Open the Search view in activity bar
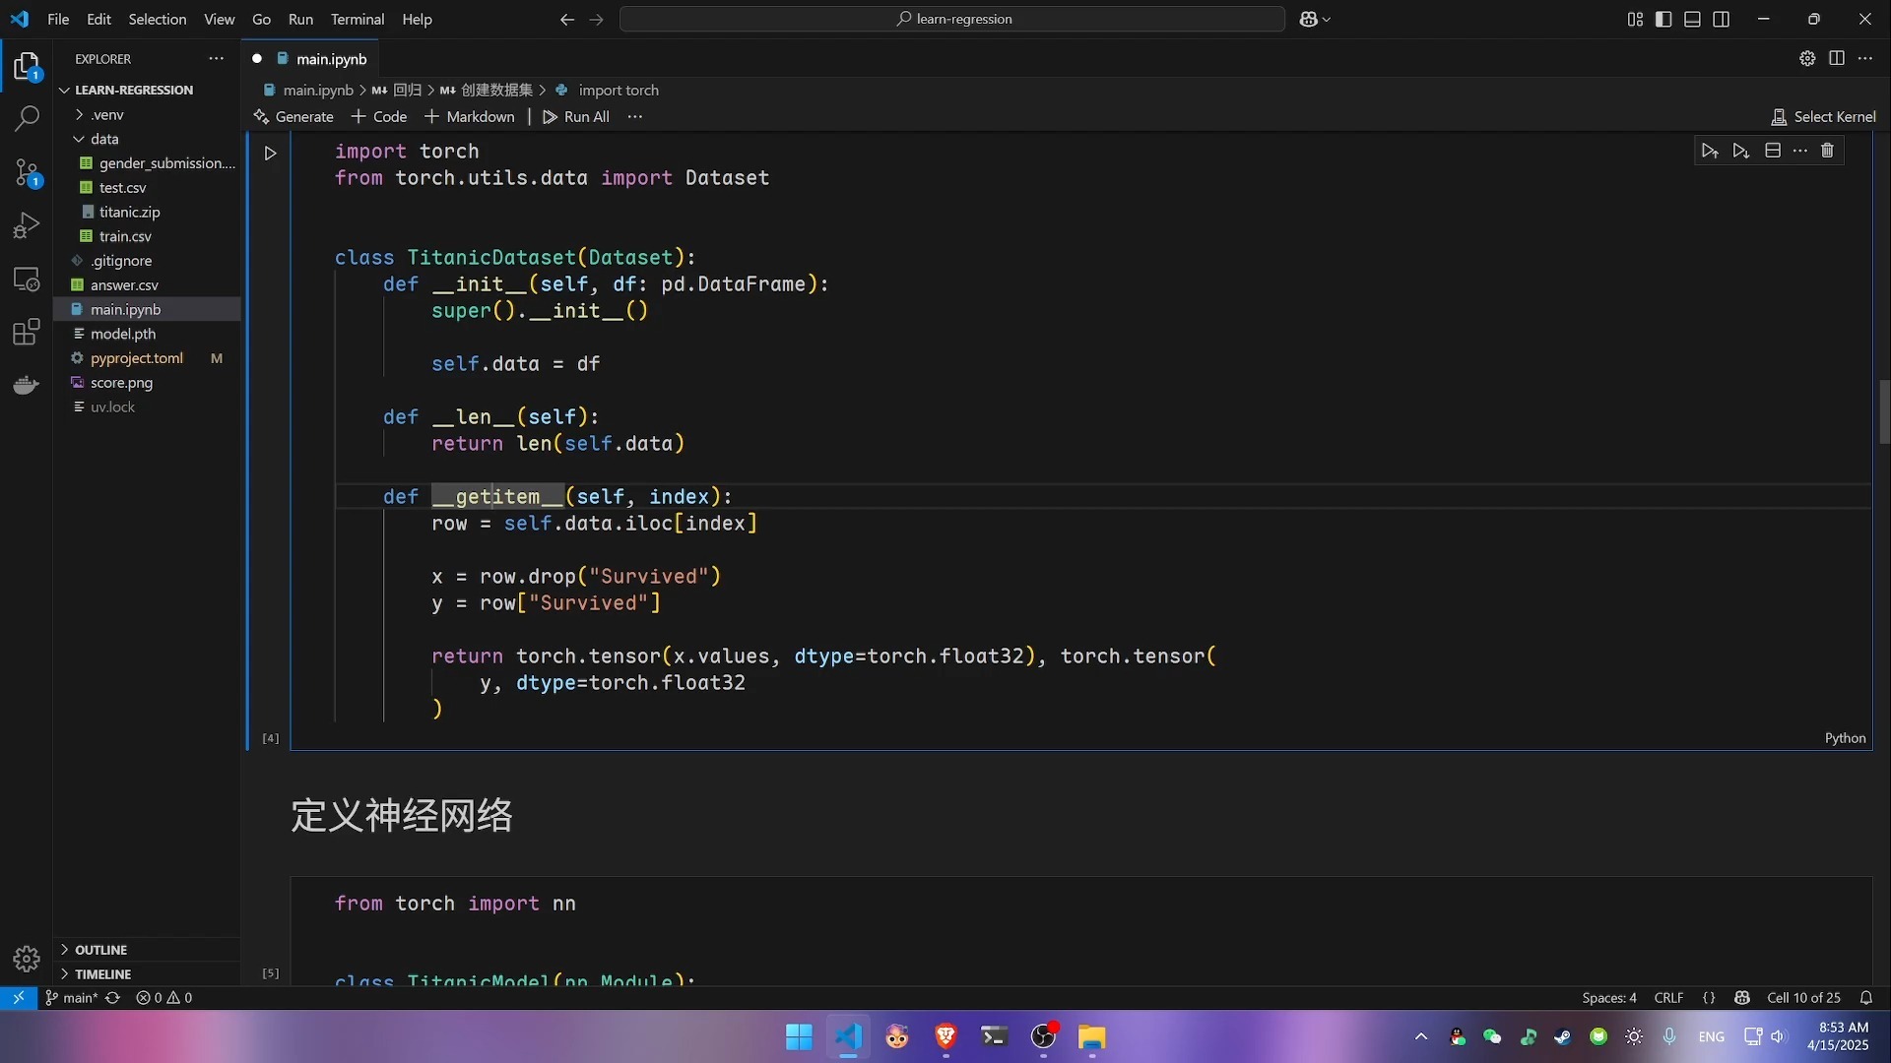Viewport: 1891px width, 1063px height. click(x=27, y=119)
